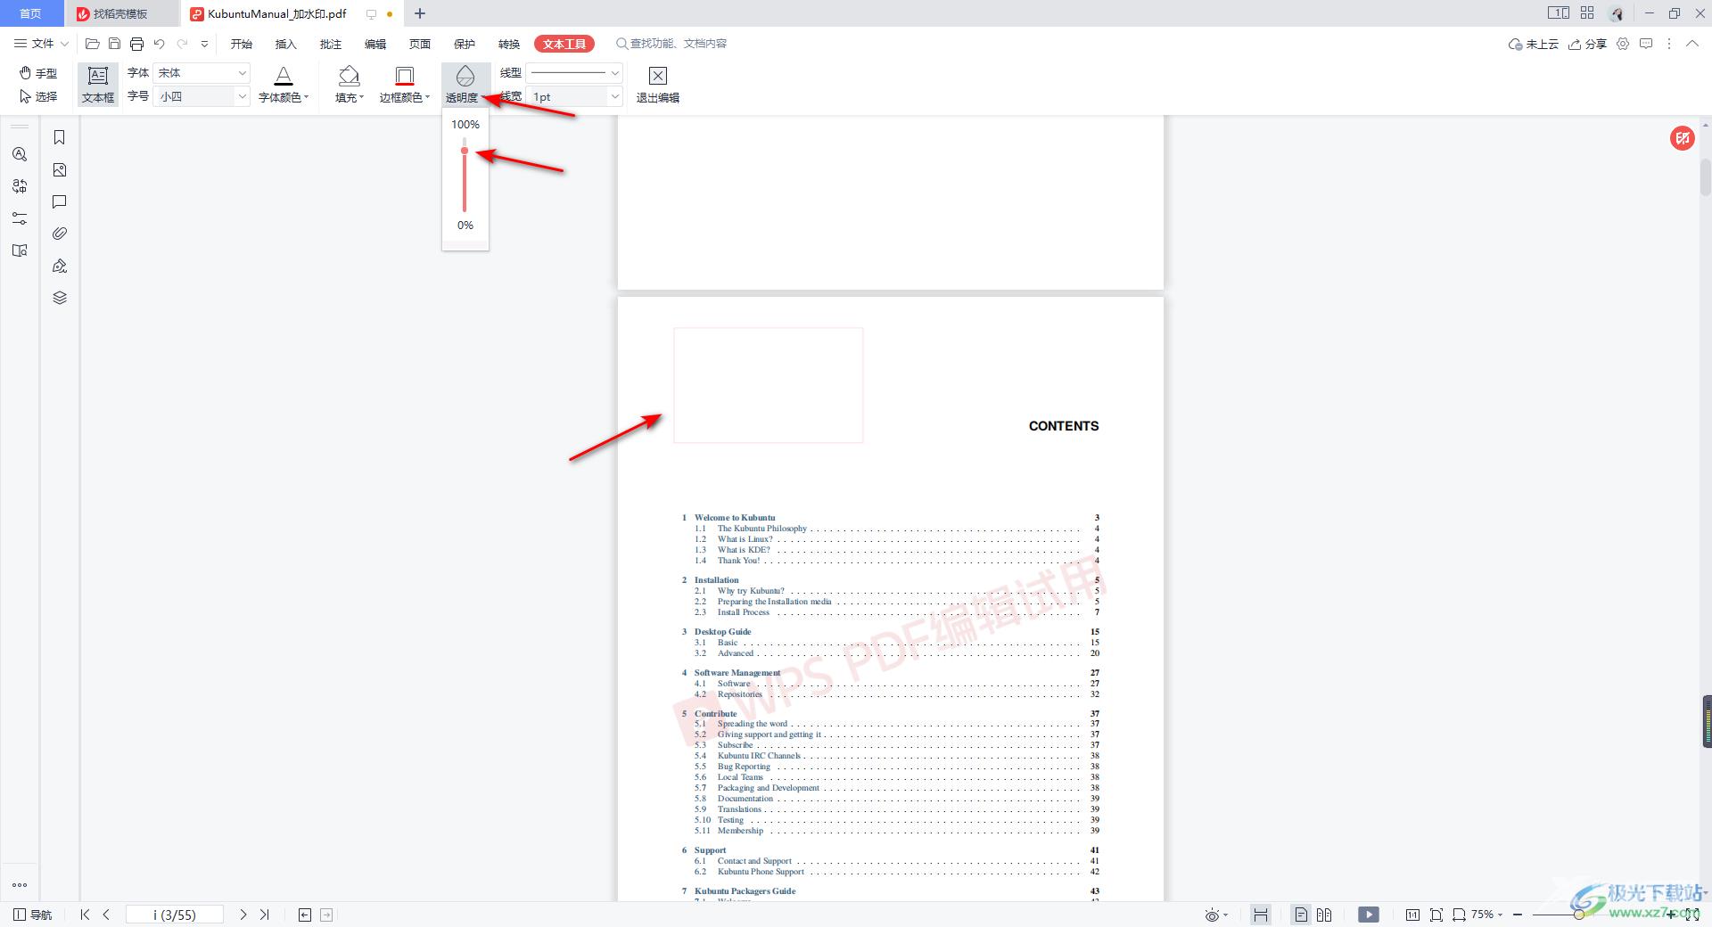Click the sliders settings icon in left strip
The width and height of the screenshot is (1712, 927).
click(x=20, y=218)
